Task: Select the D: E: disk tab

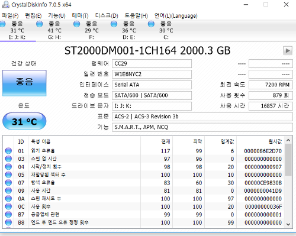Action: point(129,30)
